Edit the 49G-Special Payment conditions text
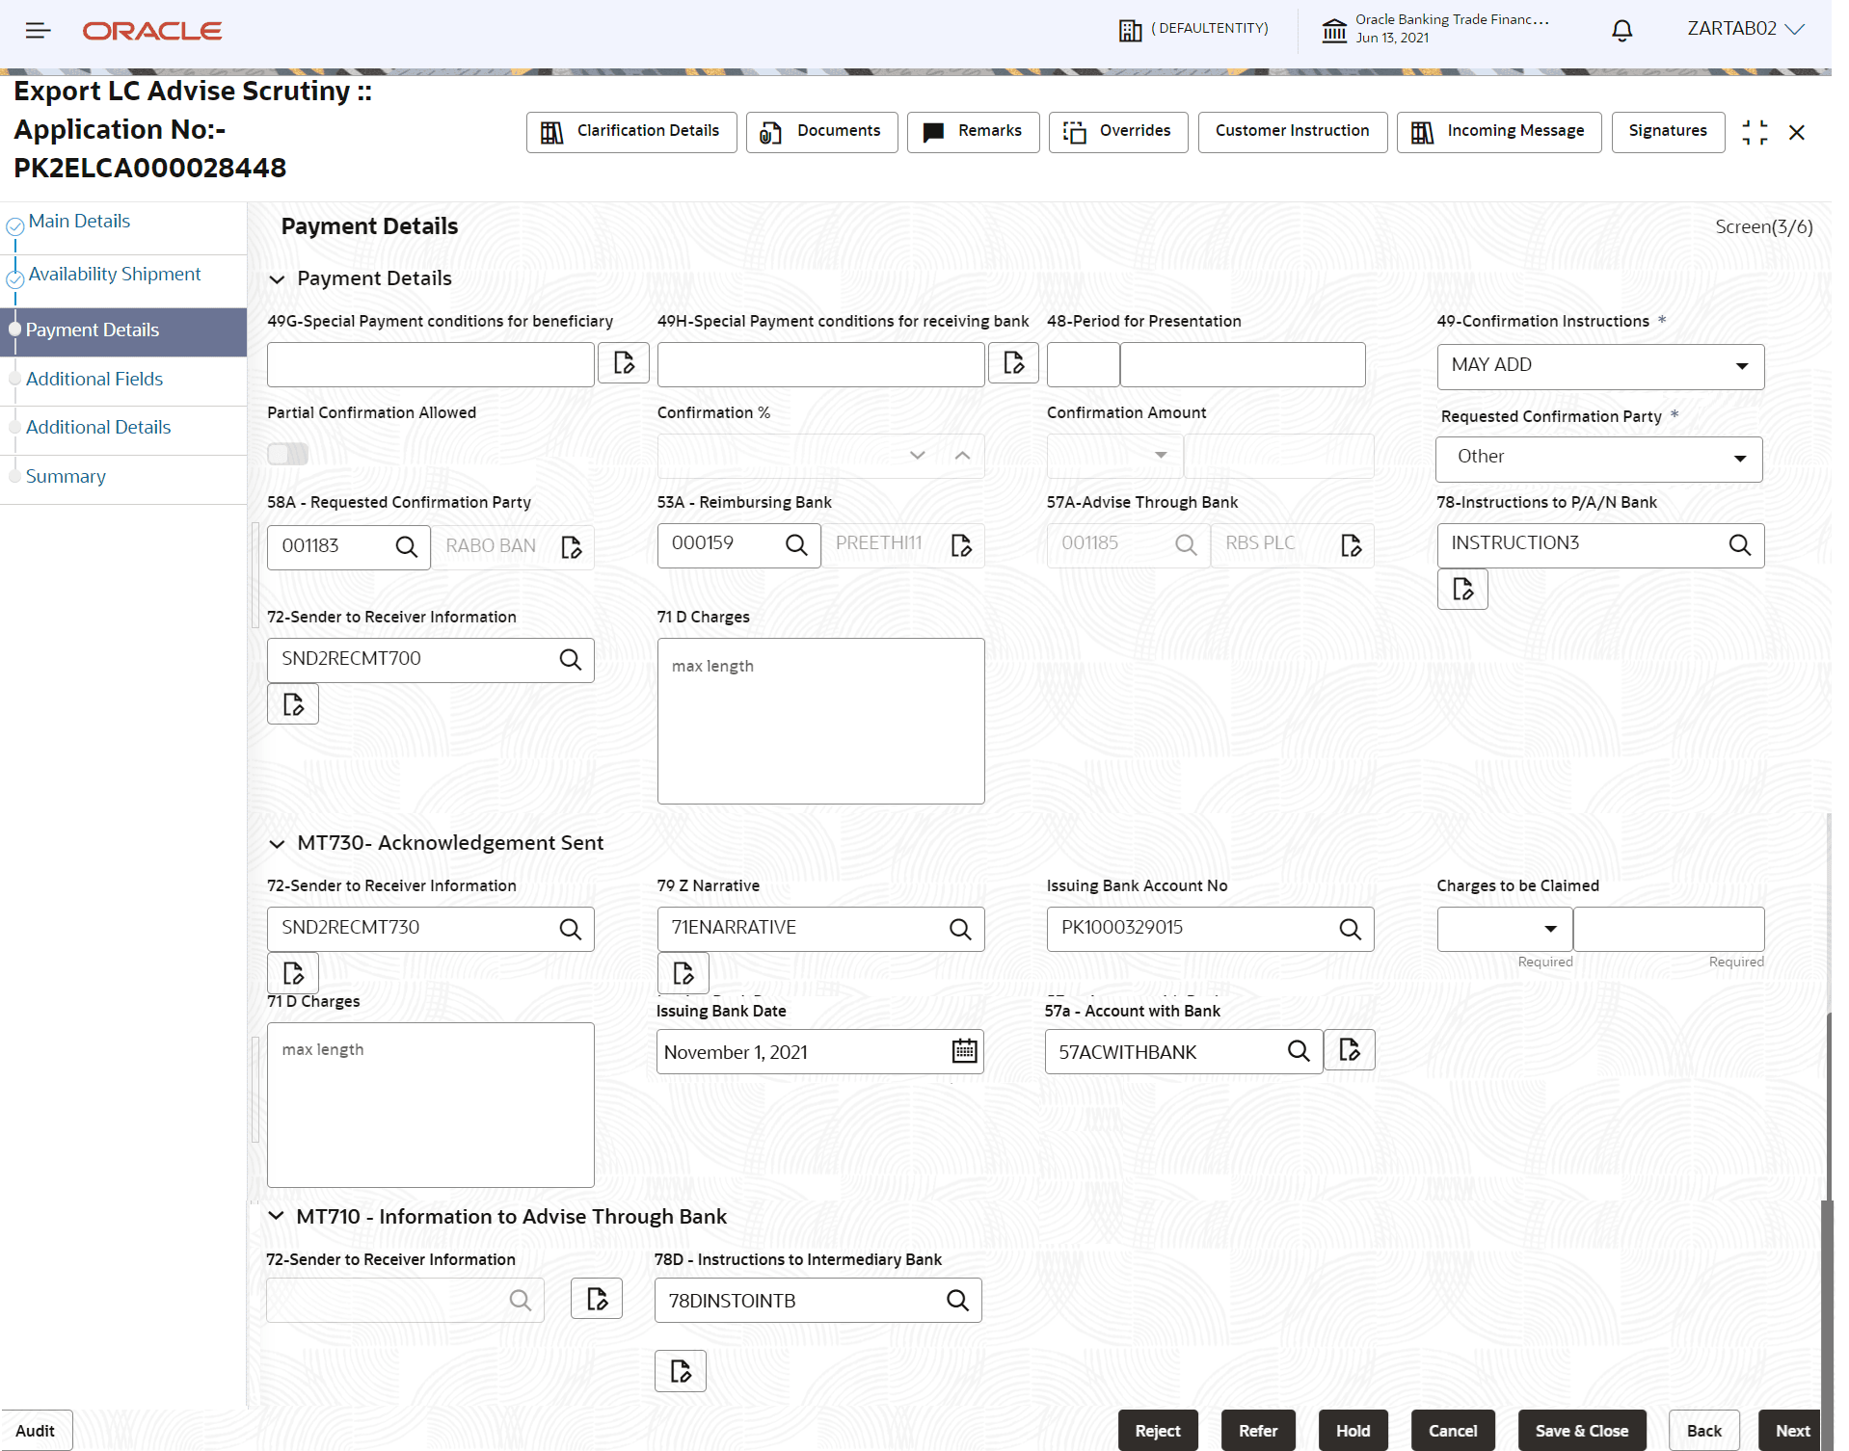Screen dimensions: 1849x1451 click(x=623, y=363)
